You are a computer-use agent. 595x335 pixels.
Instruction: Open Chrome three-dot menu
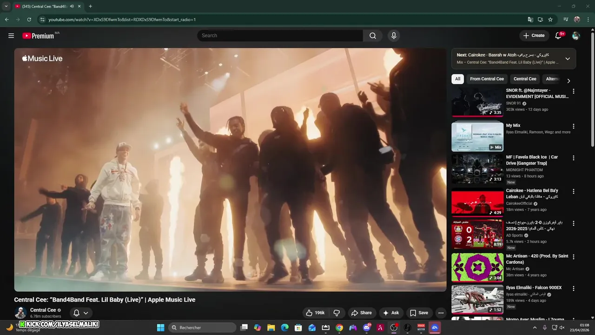pos(588,20)
